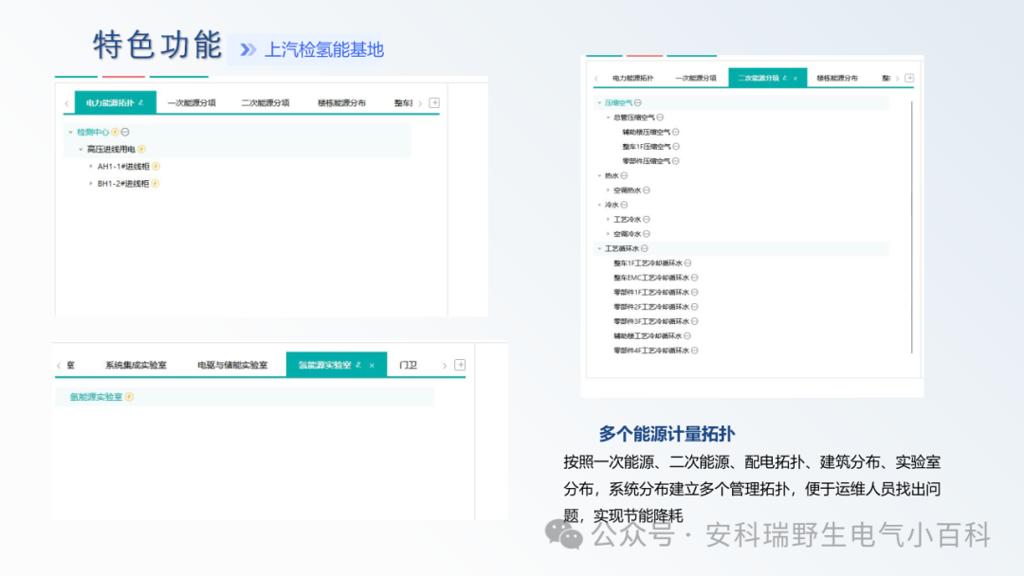Click minus circle beside 工艺冷水
The image size is (1024, 576).
pos(646,219)
